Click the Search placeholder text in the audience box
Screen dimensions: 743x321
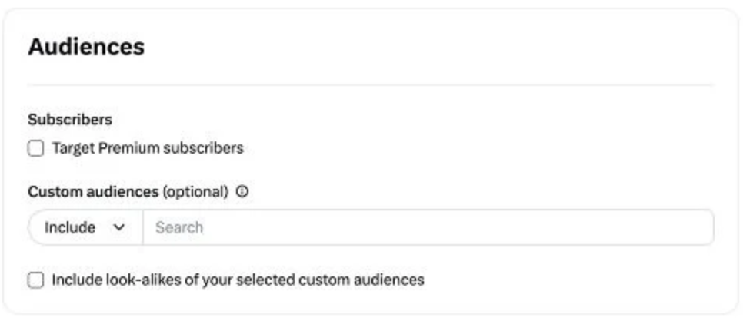[179, 227]
